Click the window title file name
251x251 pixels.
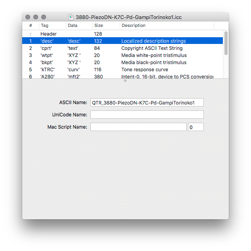coord(129,17)
